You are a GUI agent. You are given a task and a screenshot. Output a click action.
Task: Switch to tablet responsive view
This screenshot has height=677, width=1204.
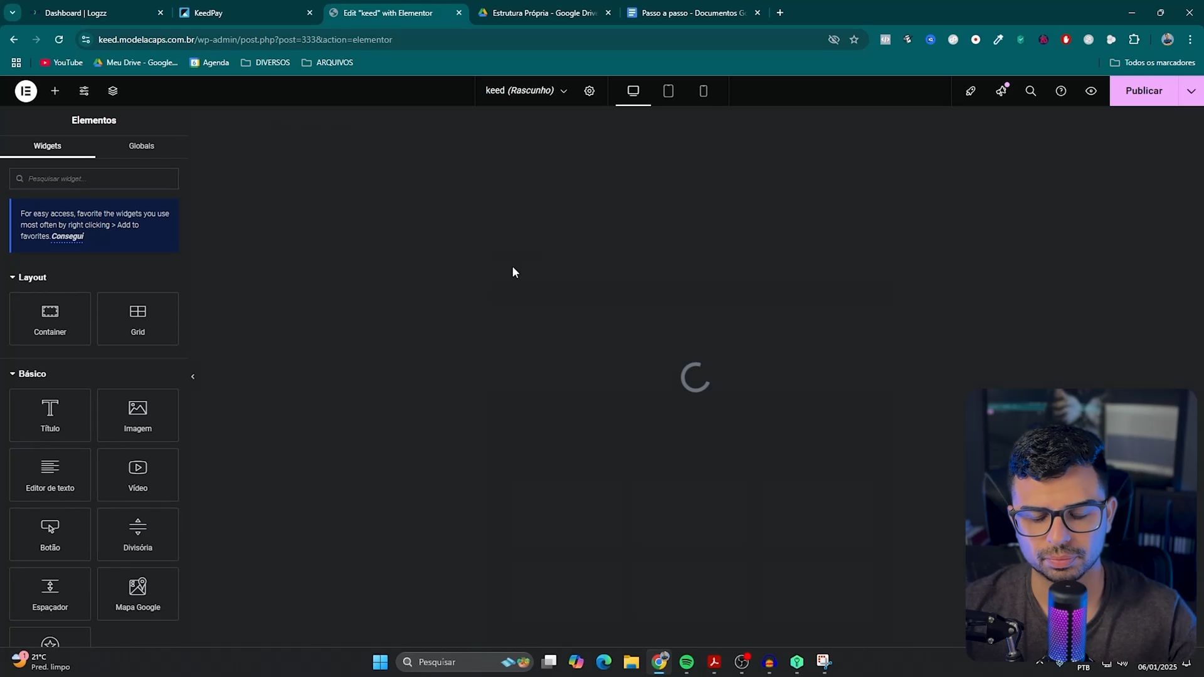668,91
